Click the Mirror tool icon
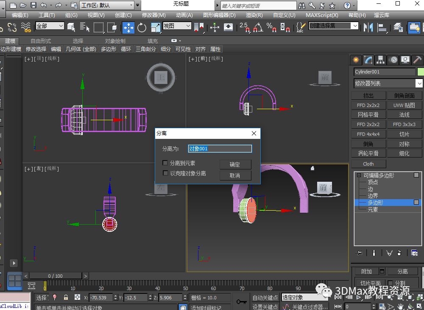 point(368,27)
